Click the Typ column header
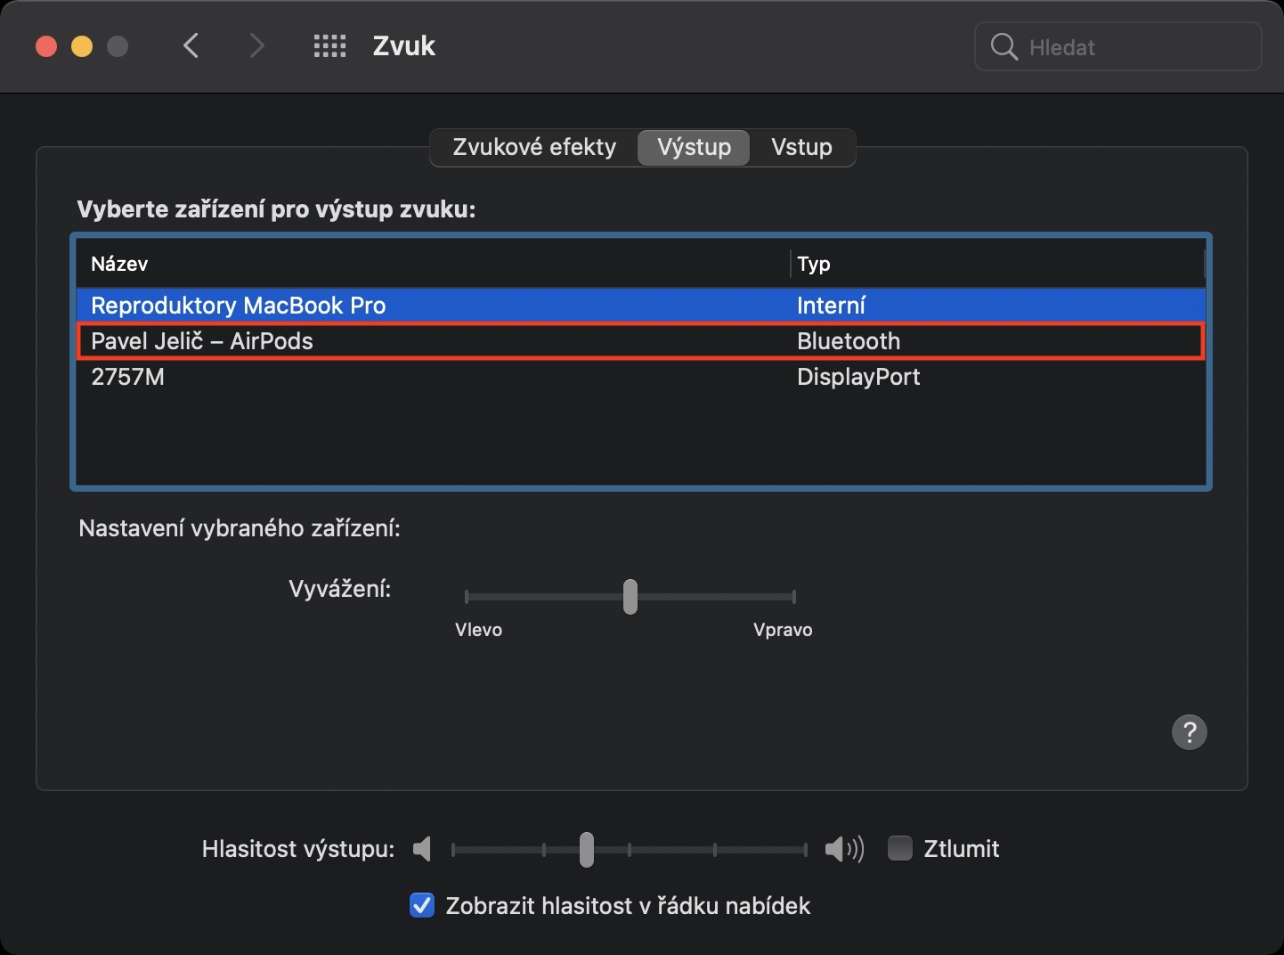The image size is (1284, 955). 814,264
